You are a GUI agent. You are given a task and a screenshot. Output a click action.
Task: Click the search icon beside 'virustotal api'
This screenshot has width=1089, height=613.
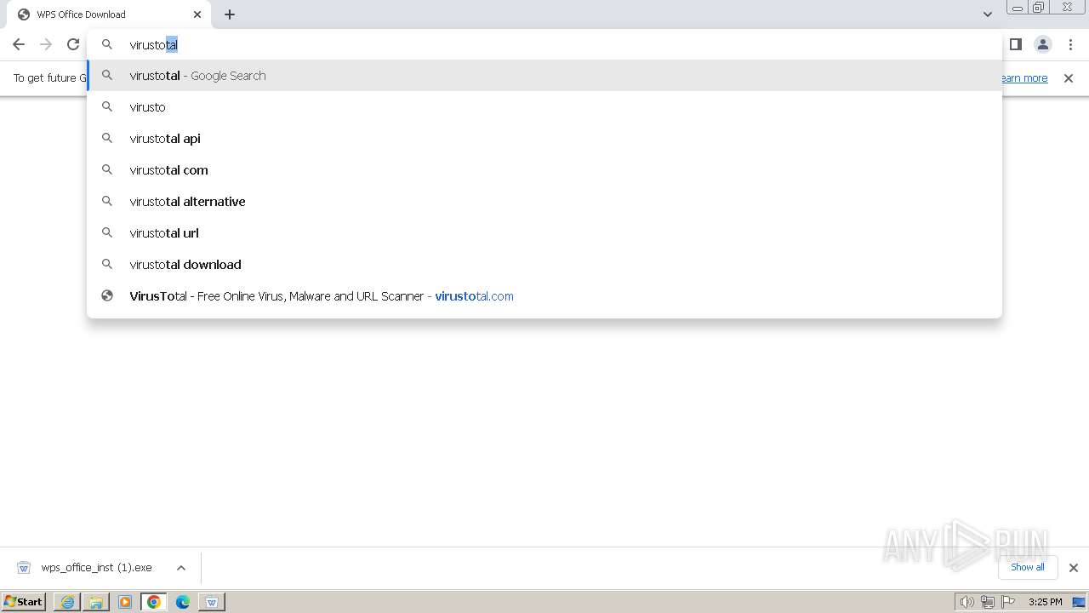[x=107, y=138]
